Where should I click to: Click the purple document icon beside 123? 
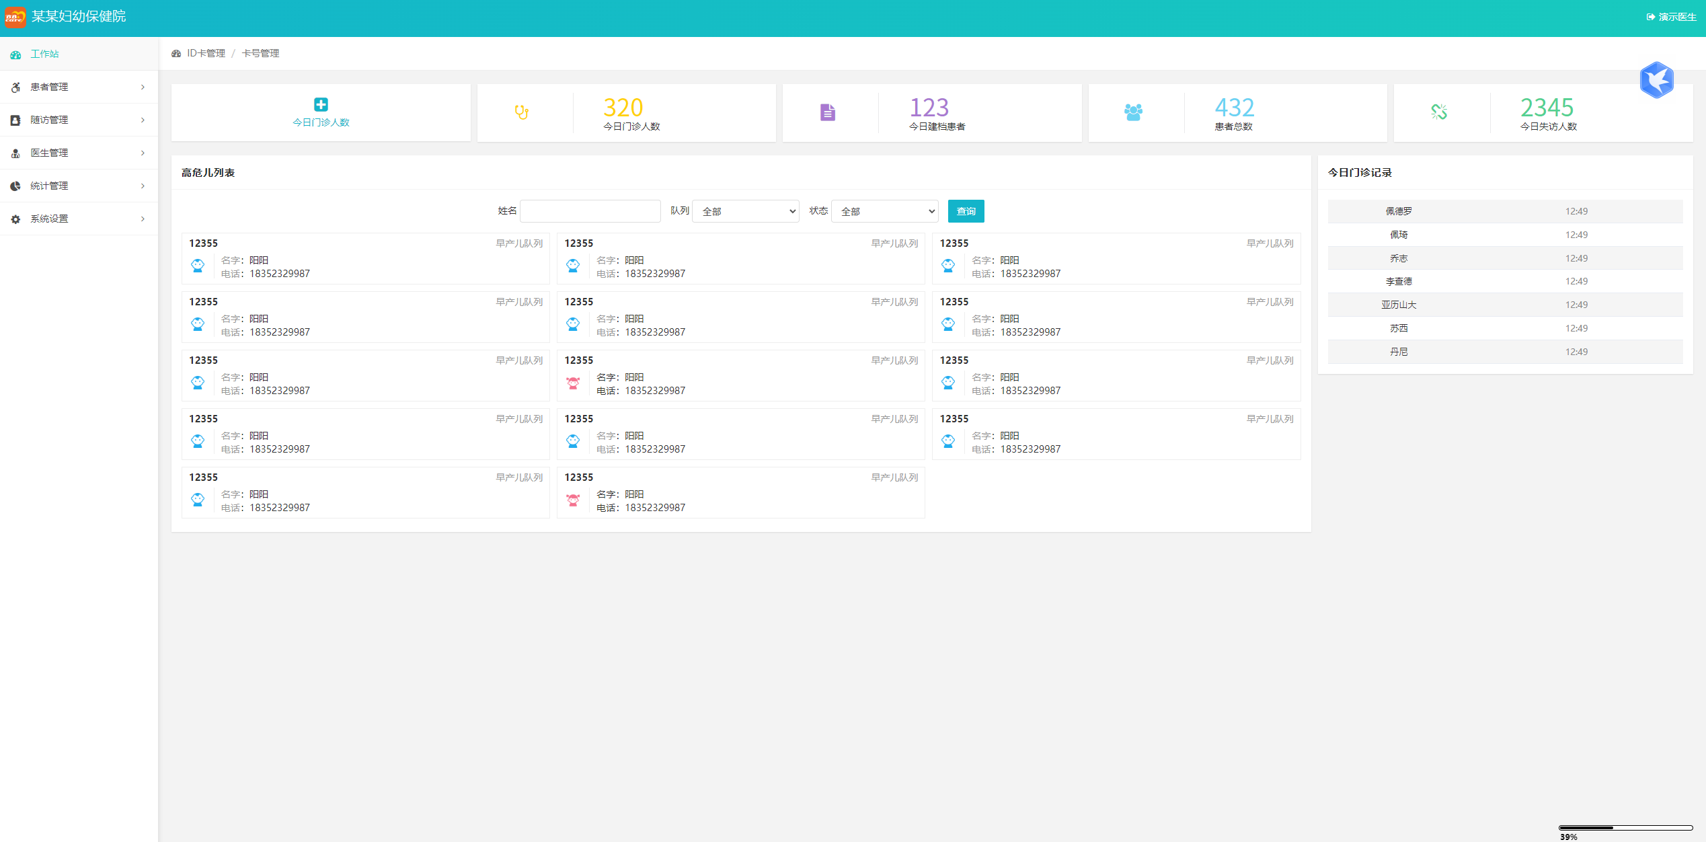[828, 112]
